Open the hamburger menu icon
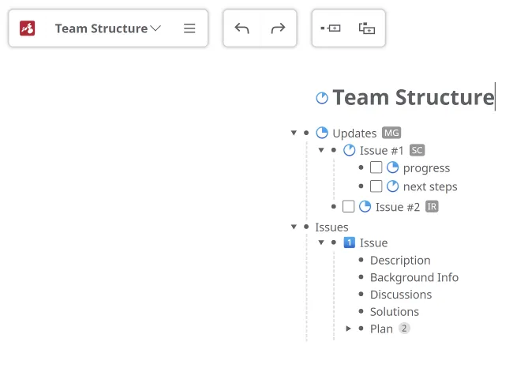 (189, 28)
